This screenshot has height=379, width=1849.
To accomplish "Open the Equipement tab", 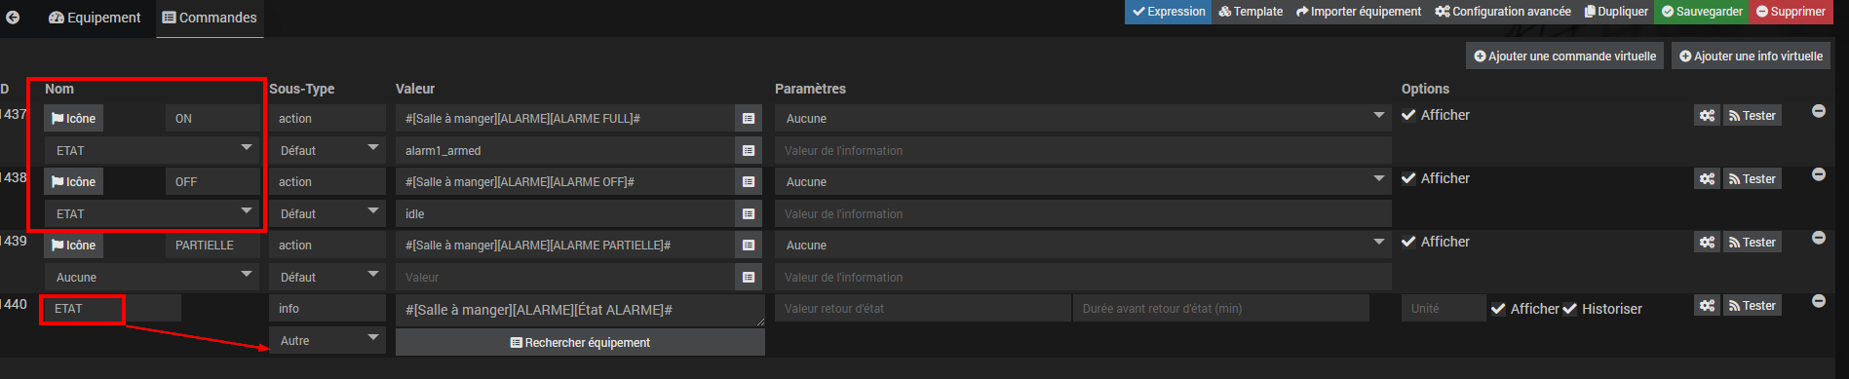I will (95, 18).
